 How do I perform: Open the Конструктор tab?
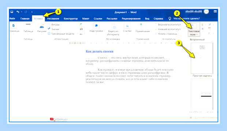[71, 19]
